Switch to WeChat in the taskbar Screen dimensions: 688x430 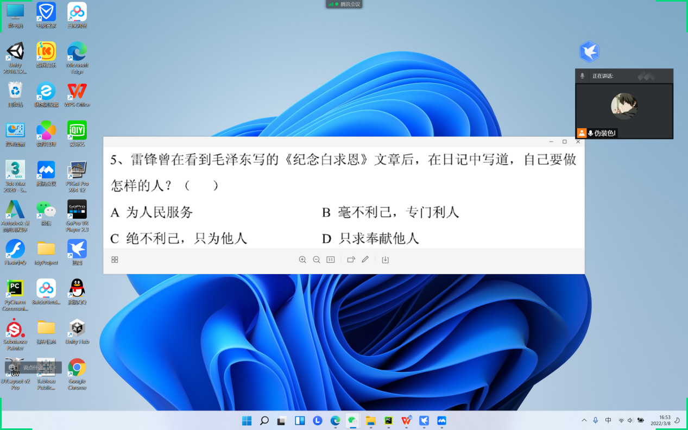pos(353,420)
